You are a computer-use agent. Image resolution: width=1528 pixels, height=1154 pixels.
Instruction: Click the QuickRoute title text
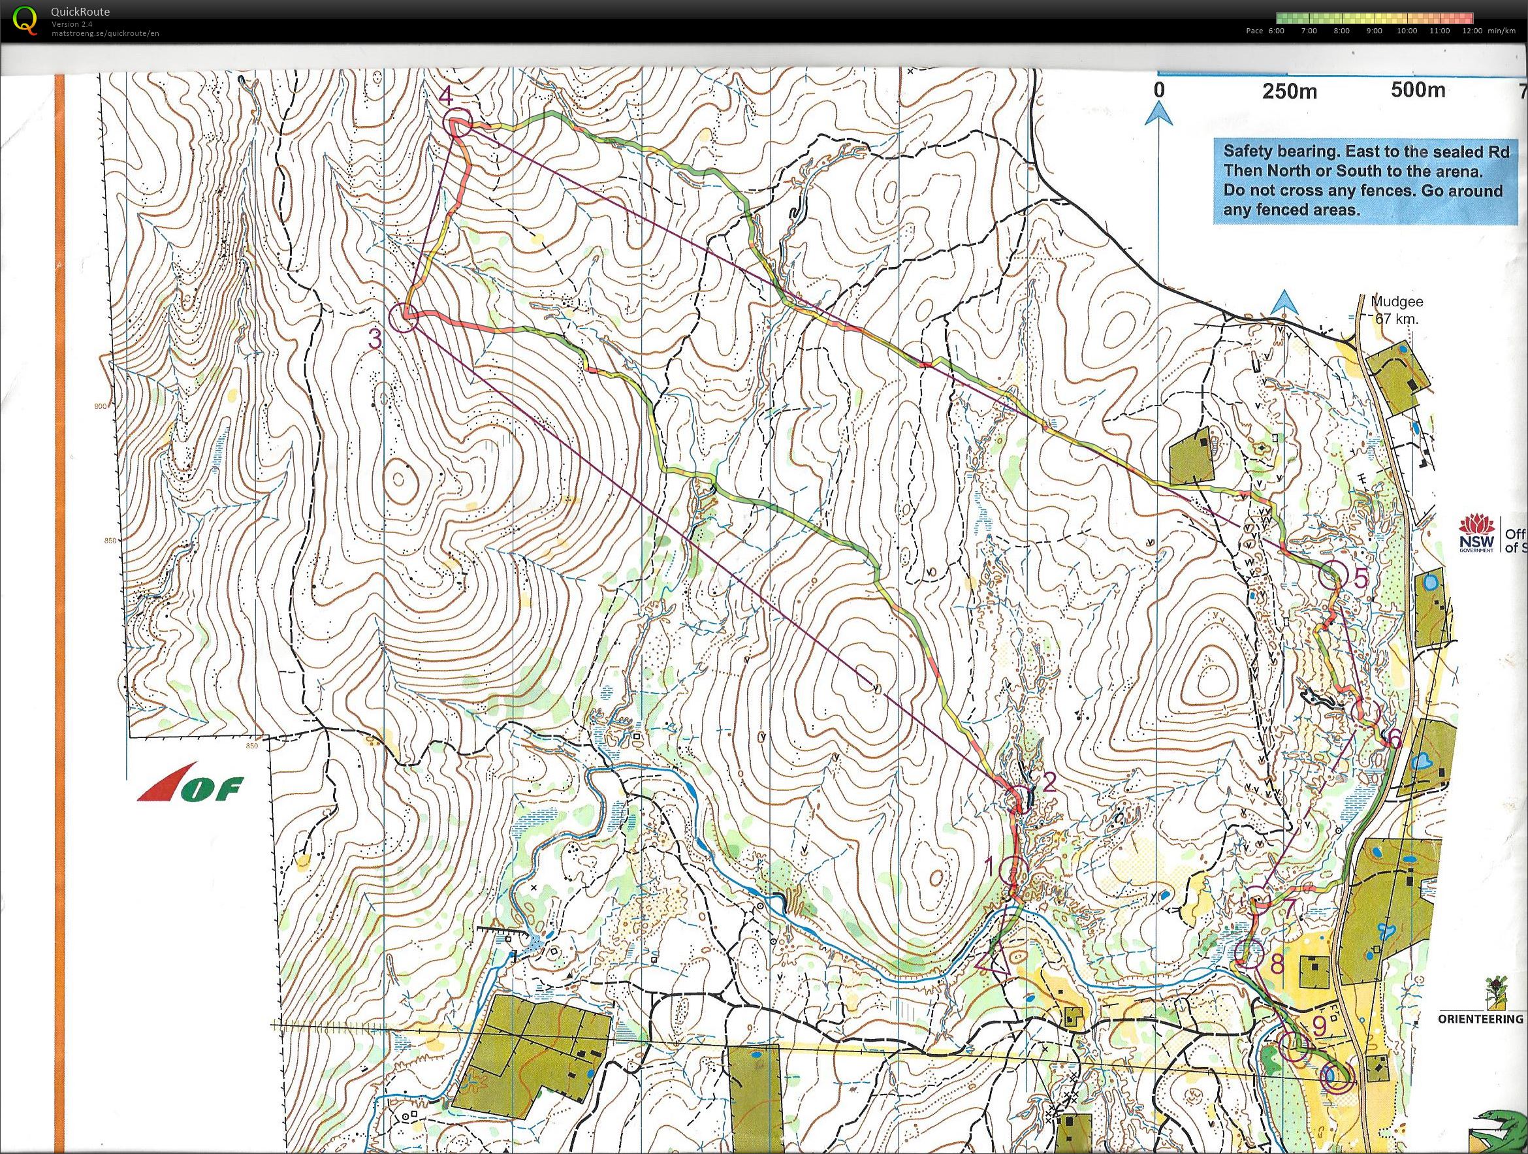[x=80, y=12]
